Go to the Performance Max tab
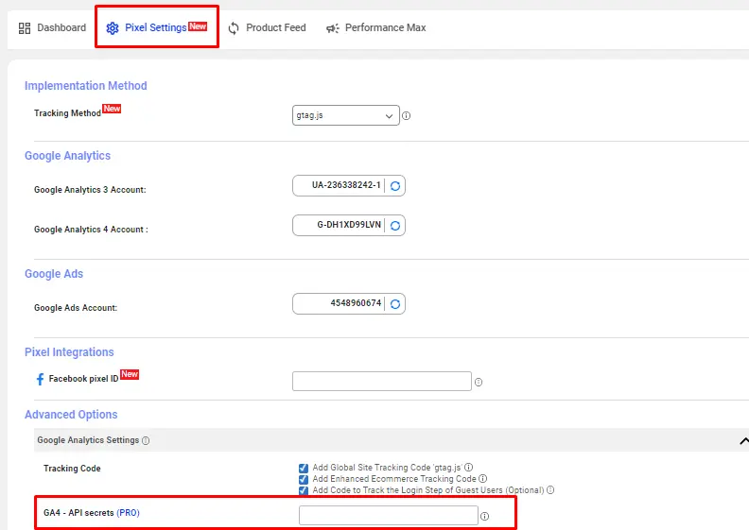749x530 pixels. 376,27
